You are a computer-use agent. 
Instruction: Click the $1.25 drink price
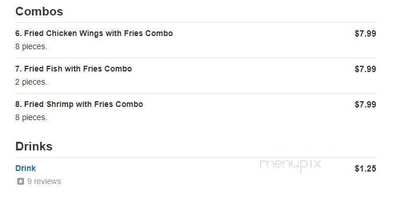[365, 169]
